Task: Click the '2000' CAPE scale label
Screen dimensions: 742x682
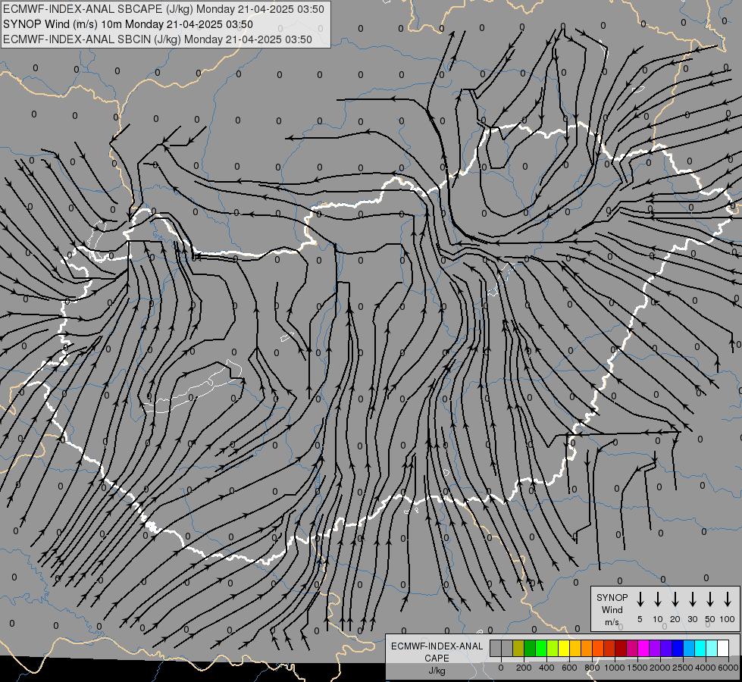Action: pyautogui.click(x=659, y=668)
